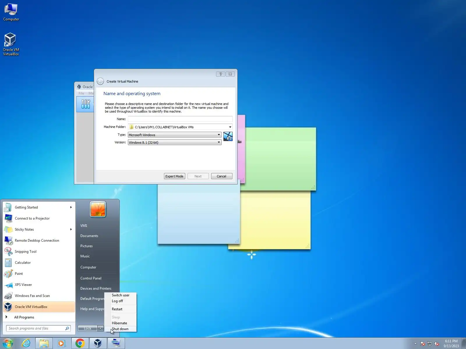Open XPS Viewer from the Start menu
Screen dimensions: 466x349
(x=39, y=285)
